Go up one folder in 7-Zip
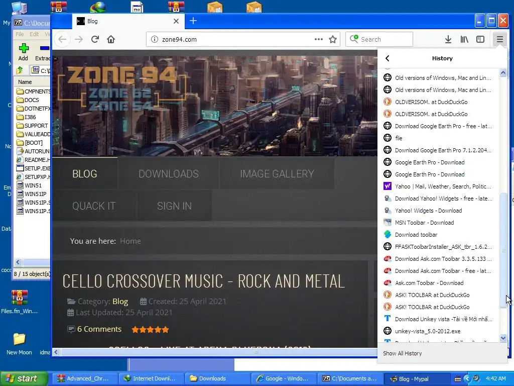The image size is (514, 386). pos(20,70)
